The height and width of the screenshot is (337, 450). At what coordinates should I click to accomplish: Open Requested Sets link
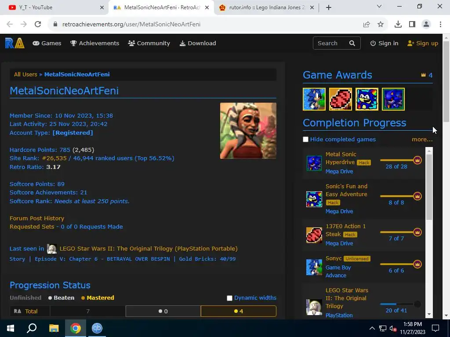point(32,227)
